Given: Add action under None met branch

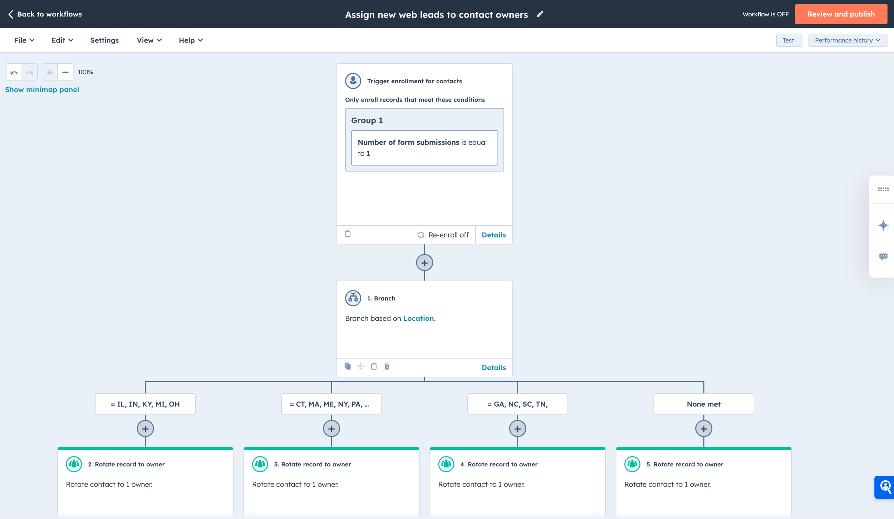Looking at the screenshot, I should point(703,428).
